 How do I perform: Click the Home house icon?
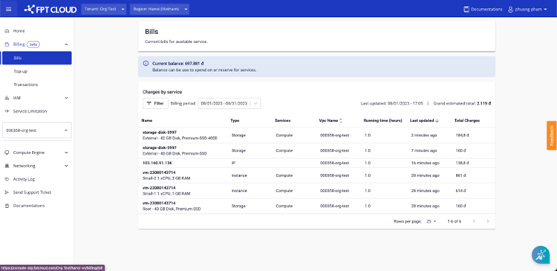coord(7,31)
